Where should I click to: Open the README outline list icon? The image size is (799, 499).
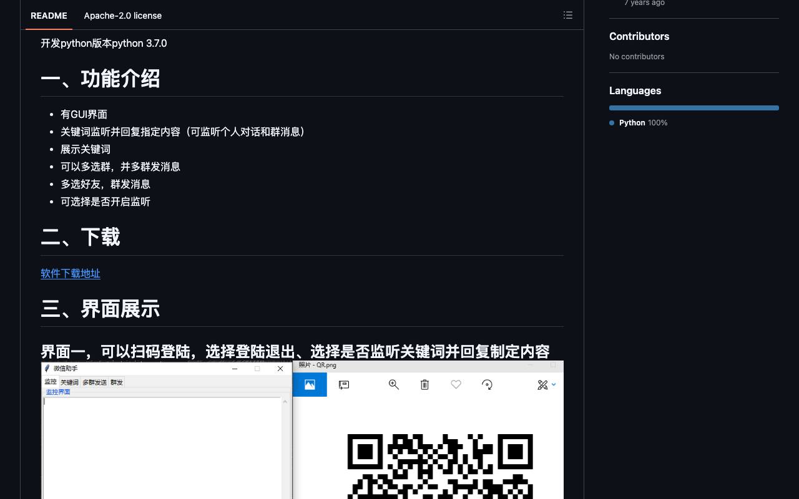[568, 15]
